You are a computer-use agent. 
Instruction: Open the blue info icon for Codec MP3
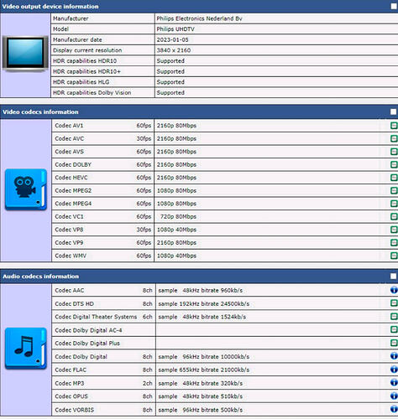point(394,383)
